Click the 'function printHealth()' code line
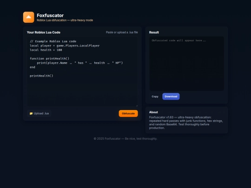The image size is (251, 188). pyautogui.click(x=49, y=58)
